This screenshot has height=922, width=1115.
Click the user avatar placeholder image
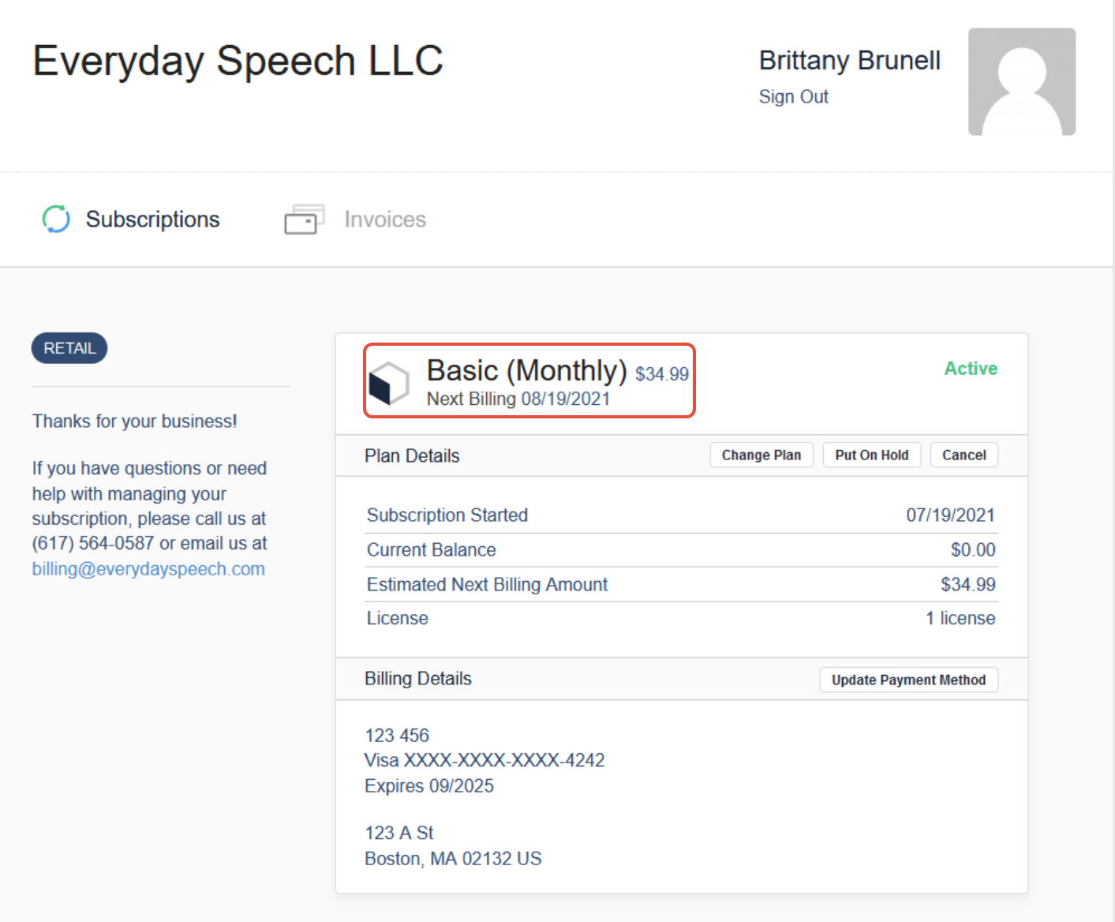tap(1022, 82)
